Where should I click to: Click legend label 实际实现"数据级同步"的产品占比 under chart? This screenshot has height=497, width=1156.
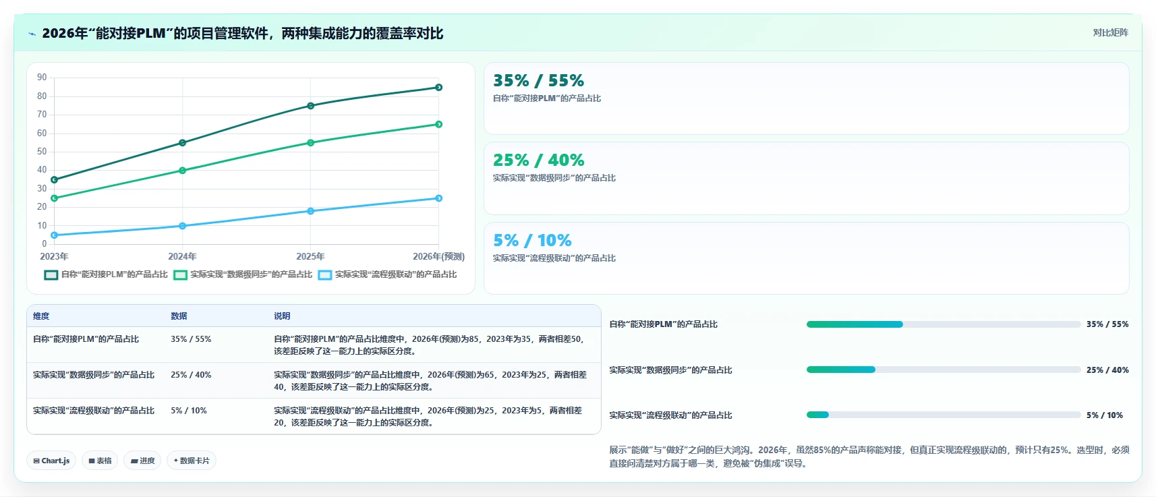(x=251, y=274)
